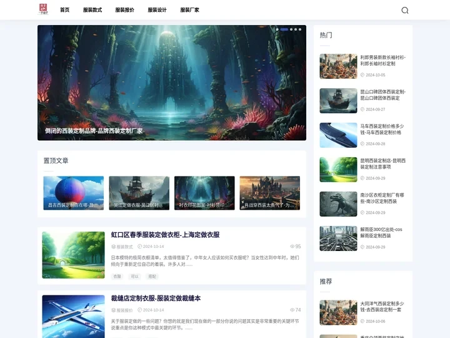Click the eye view-count icon showing 74
This screenshot has height=338, width=450.
pos(292,310)
